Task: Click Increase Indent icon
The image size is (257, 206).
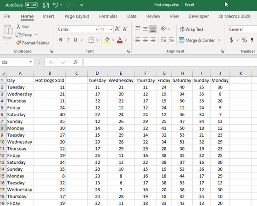Action: click(171, 40)
